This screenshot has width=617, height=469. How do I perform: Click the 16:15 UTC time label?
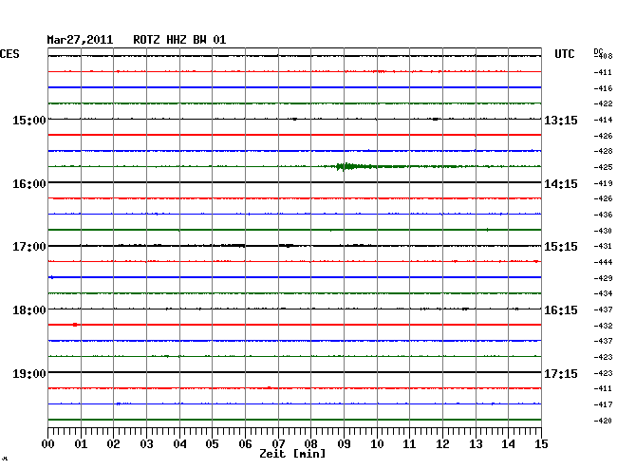[x=561, y=310]
